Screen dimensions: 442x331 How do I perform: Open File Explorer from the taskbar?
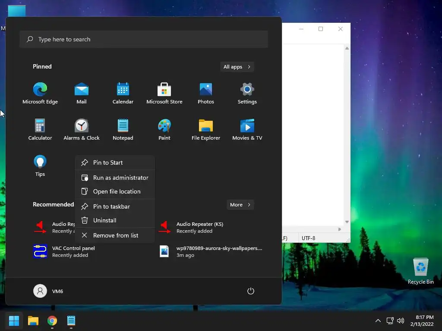[x=33, y=321]
